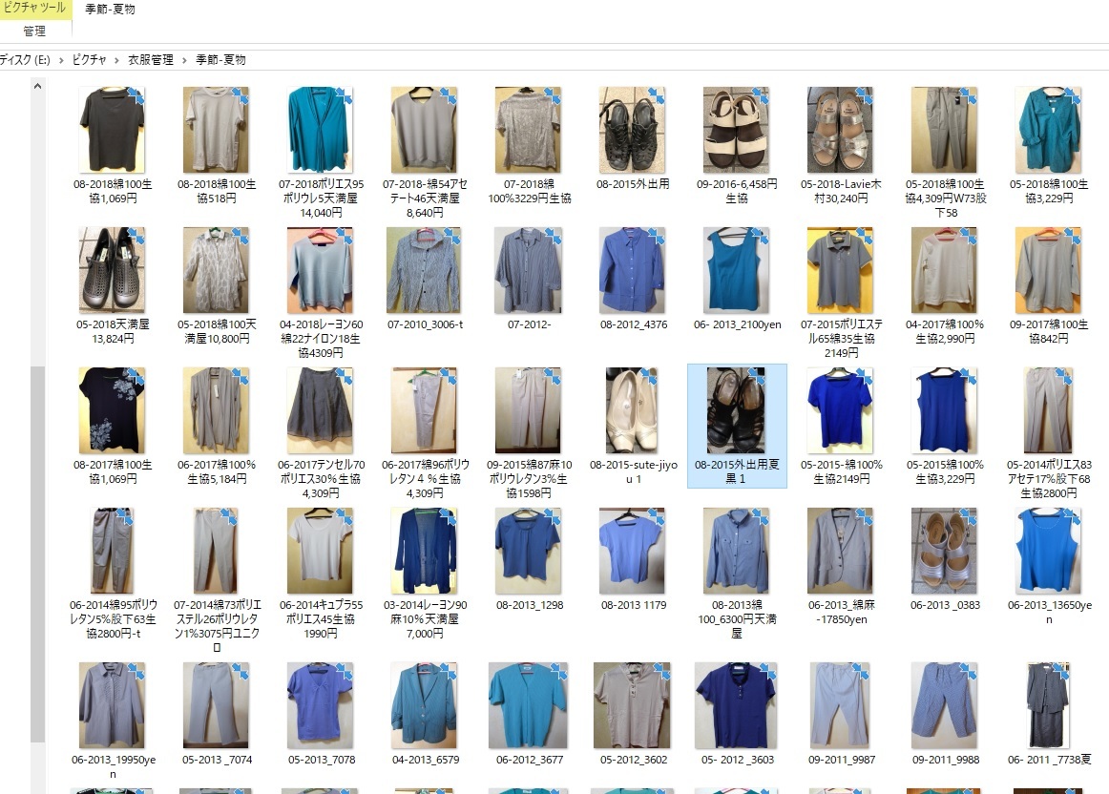
Task: Select lavender jacket 06-2013_19950yen
Action: pyautogui.click(x=113, y=705)
